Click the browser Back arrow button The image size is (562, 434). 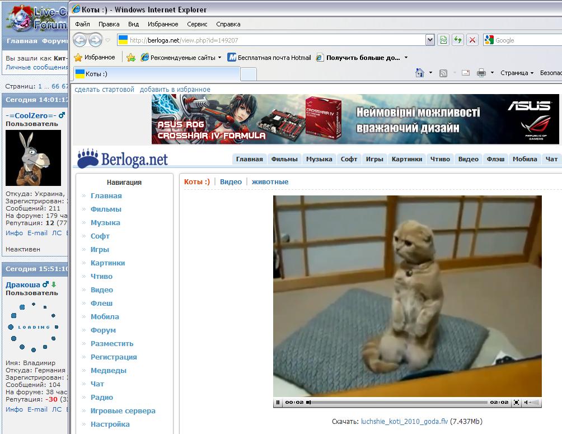pos(80,40)
